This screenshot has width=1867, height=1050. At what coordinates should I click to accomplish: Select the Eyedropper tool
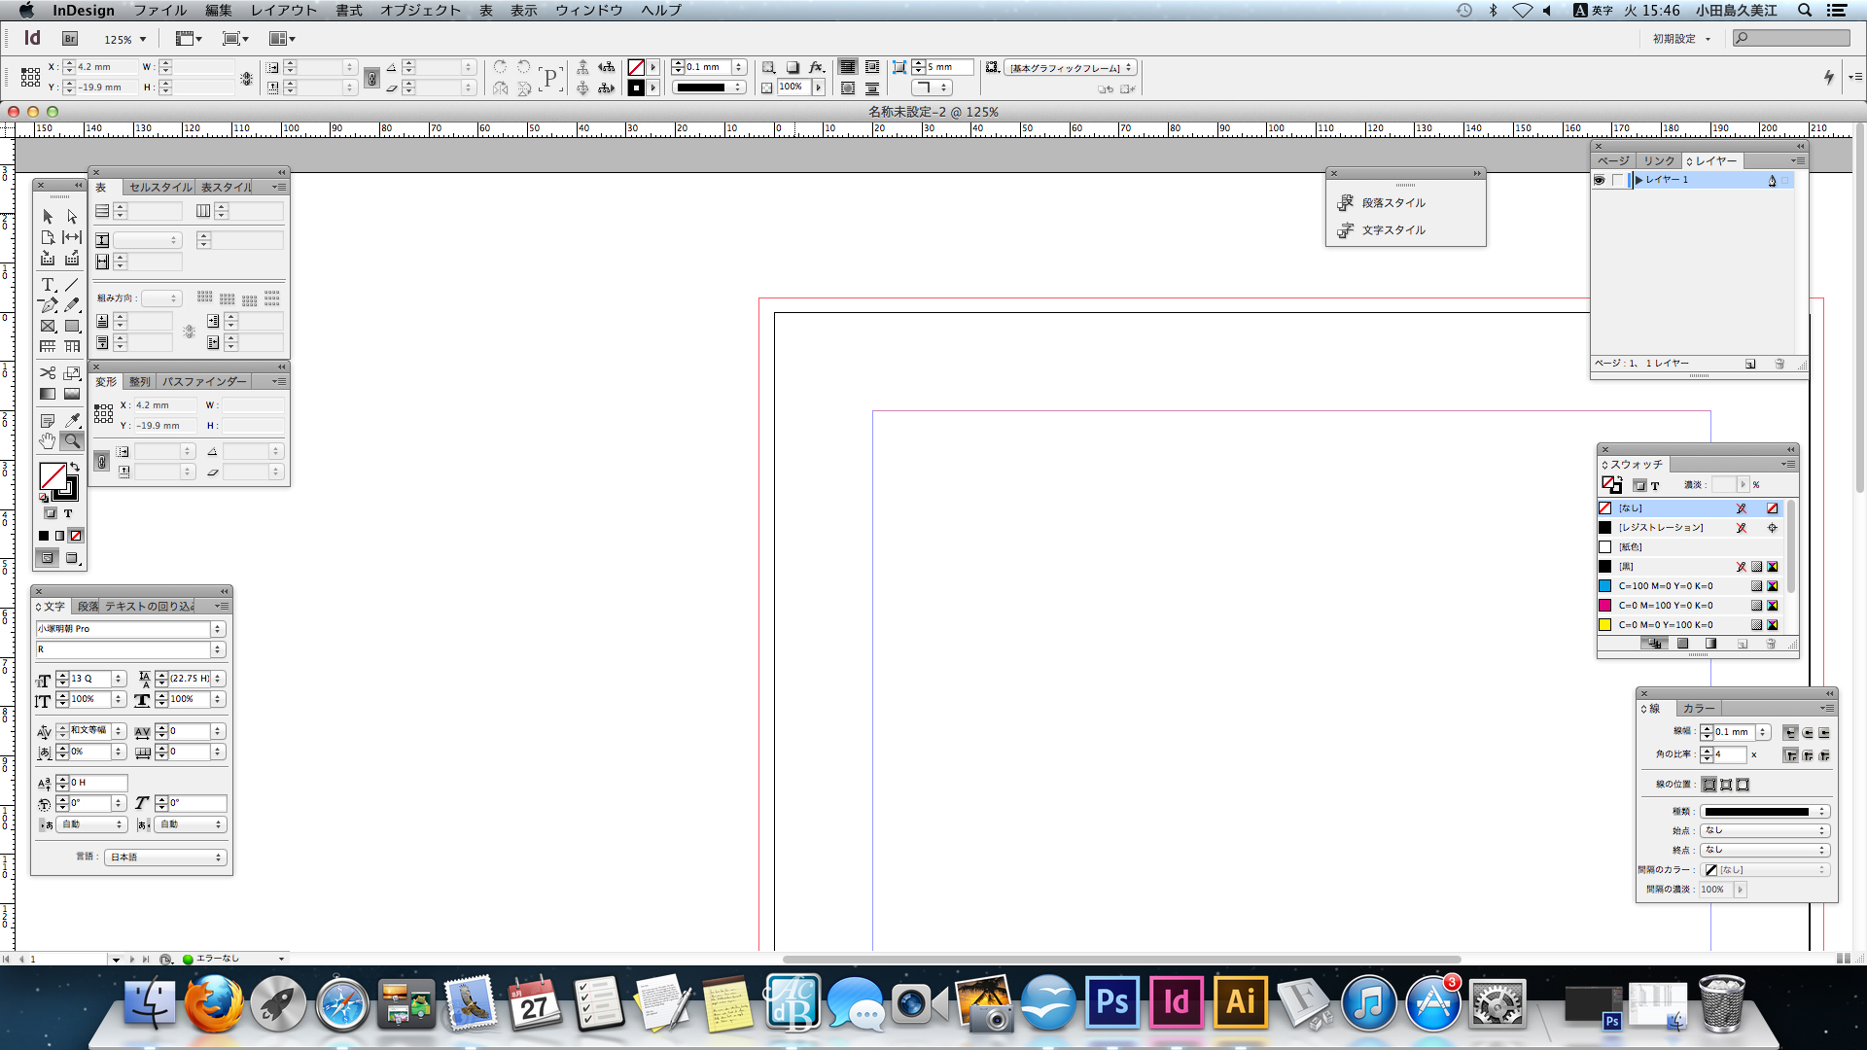pyautogui.click(x=72, y=421)
